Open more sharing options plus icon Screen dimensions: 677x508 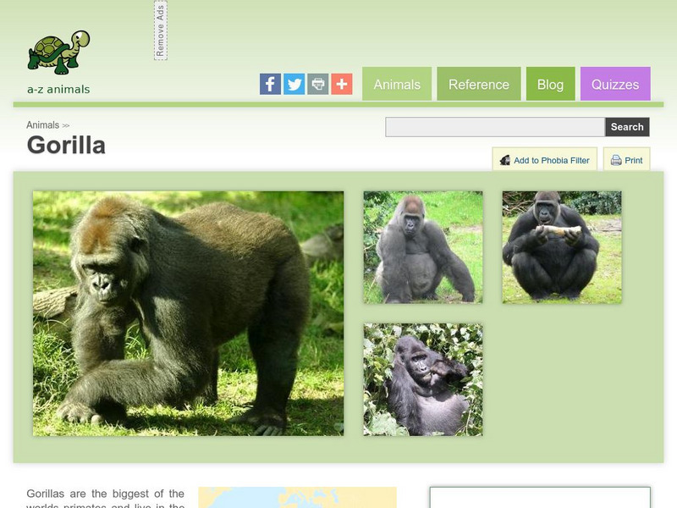tap(342, 84)
